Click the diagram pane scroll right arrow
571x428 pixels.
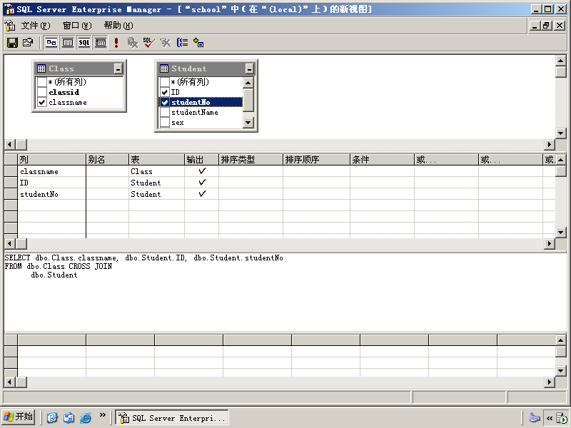549,145
